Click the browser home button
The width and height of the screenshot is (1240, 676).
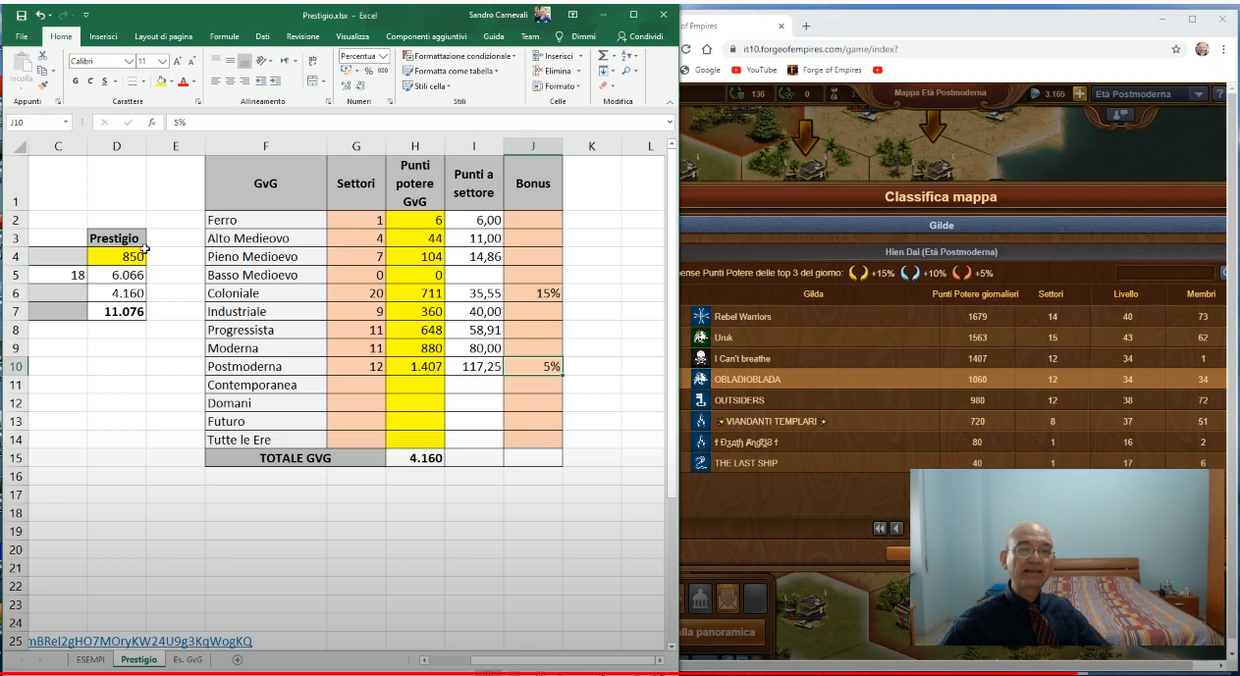tap(708, 49)
